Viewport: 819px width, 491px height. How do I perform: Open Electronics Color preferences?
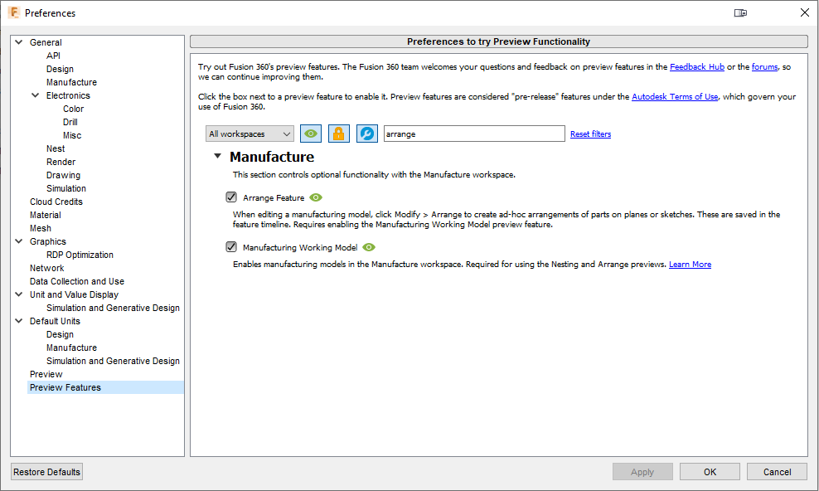point(74,109)
